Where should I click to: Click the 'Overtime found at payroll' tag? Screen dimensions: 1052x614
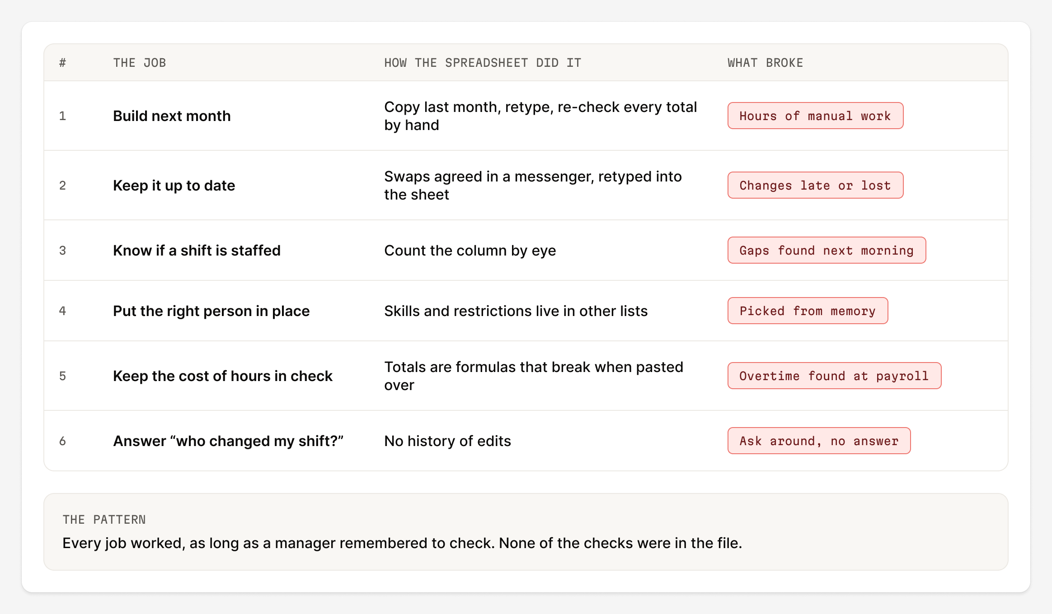click(x=834, y=376)
